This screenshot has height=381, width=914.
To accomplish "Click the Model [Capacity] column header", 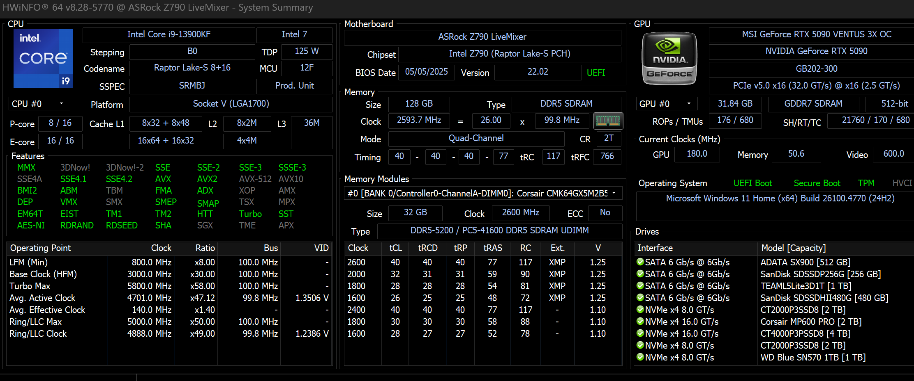I will point(836,248).
